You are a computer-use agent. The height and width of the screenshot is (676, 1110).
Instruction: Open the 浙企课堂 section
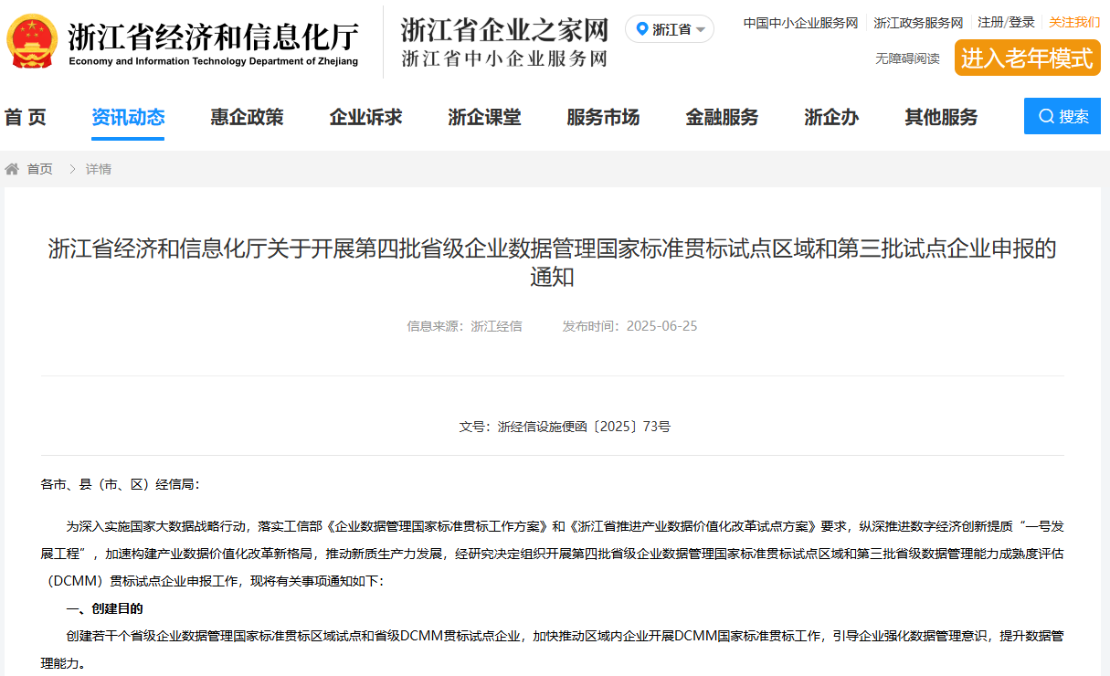click(x=485, y=117)
